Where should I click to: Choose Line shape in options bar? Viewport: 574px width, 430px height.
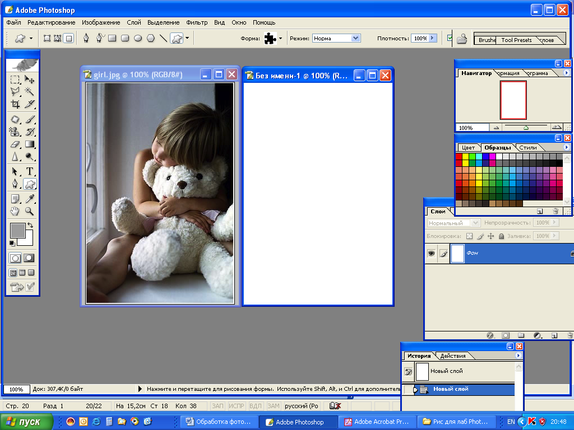click(164, 38)
